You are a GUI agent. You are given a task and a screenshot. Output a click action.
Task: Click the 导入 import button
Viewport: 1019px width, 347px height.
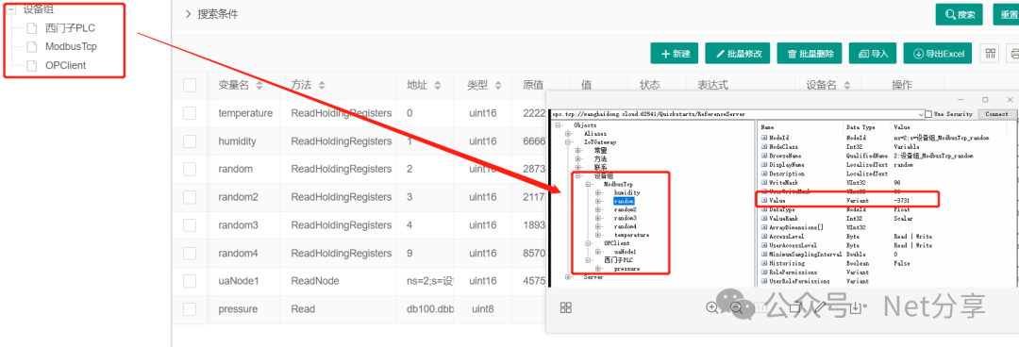(872, 54)
